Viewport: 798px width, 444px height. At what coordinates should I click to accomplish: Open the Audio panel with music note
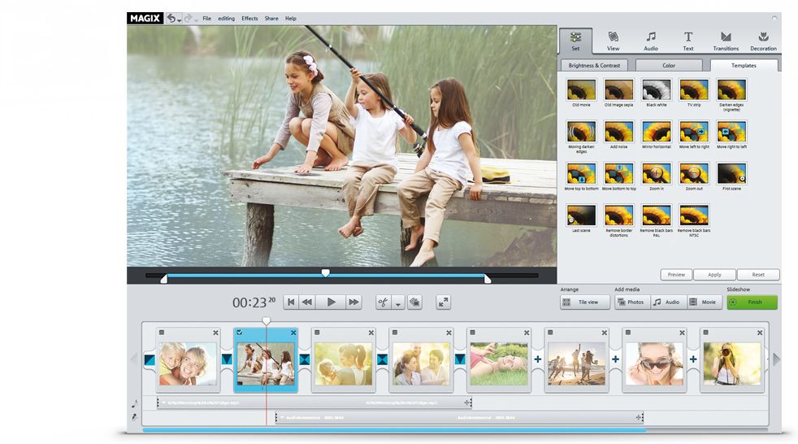tap(650, 41)
